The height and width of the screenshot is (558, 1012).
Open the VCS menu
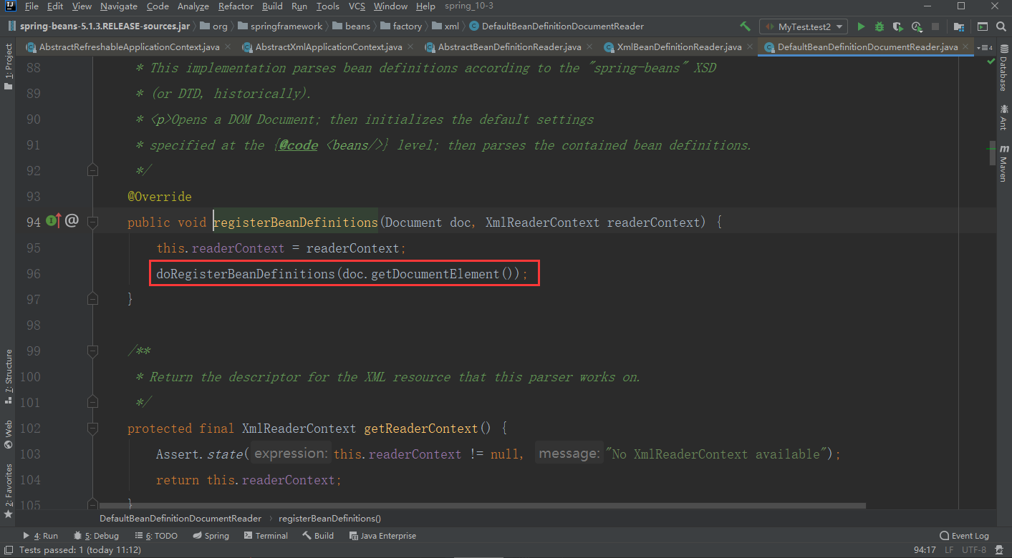pyautogui.click(x=357, y=6)
